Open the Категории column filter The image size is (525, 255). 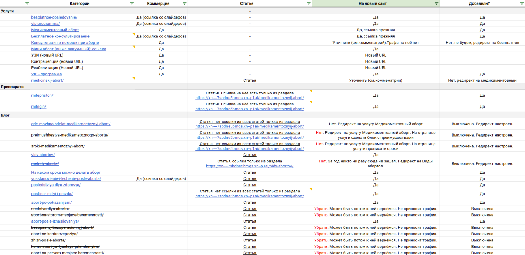click(132, 3)
